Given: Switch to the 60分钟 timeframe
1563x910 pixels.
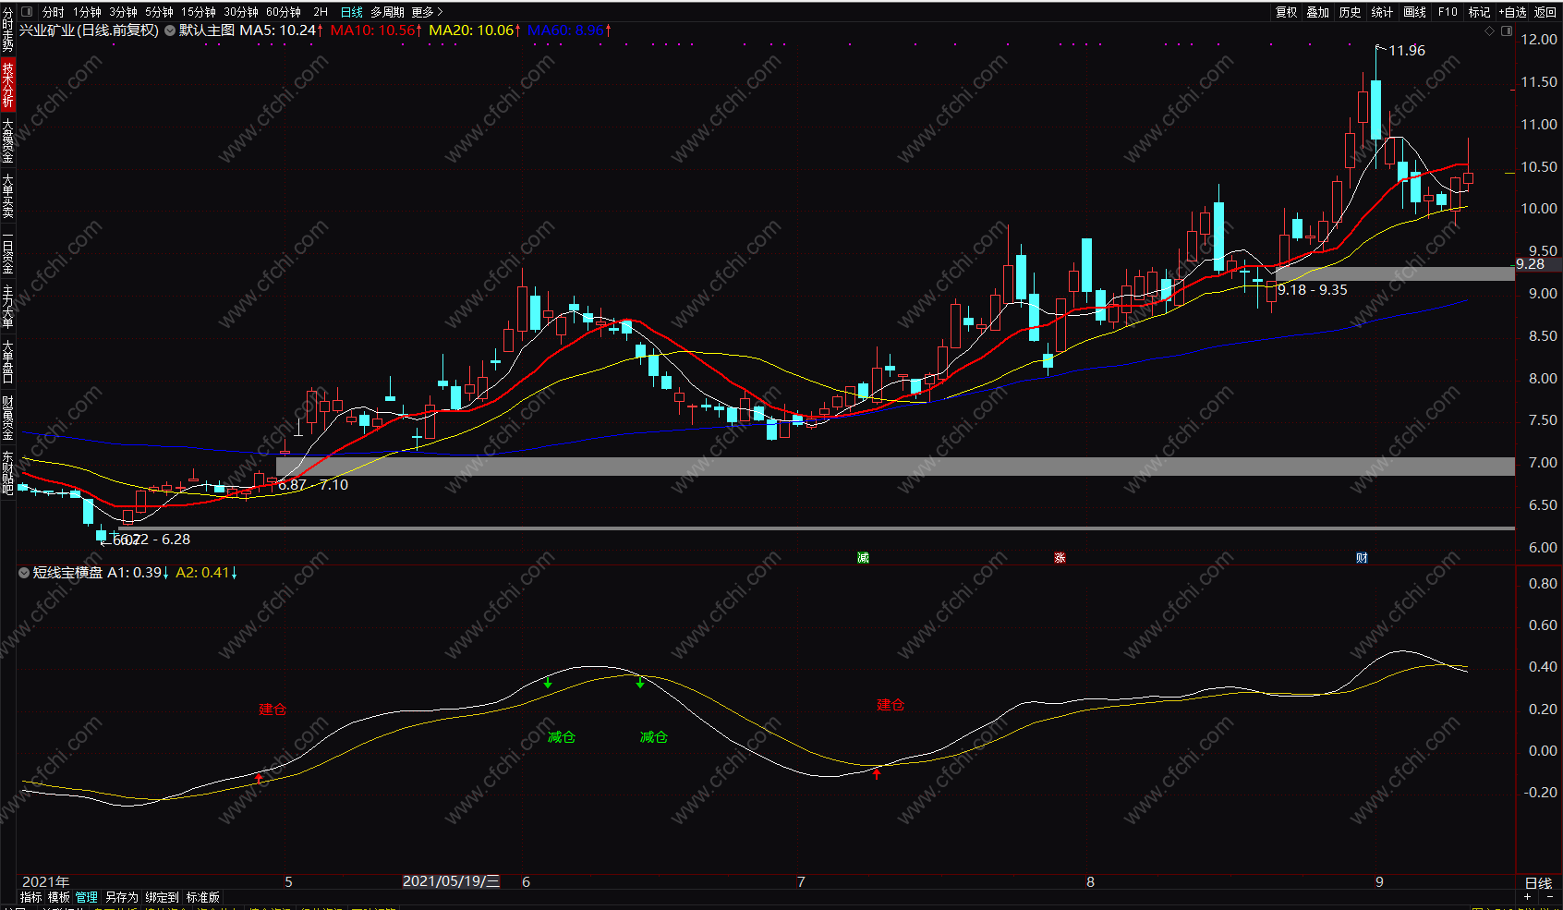Looking at the screenshot, I should coord(284,12).
